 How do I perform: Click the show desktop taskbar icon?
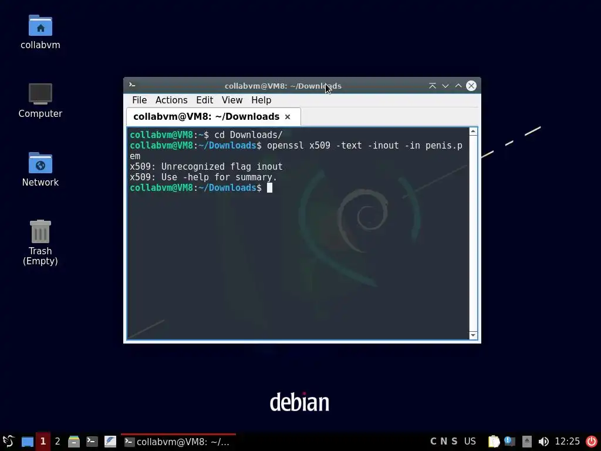coord(27,442)
